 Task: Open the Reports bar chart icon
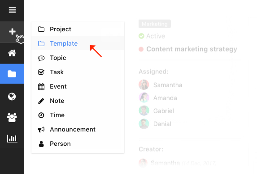[12, 139]
